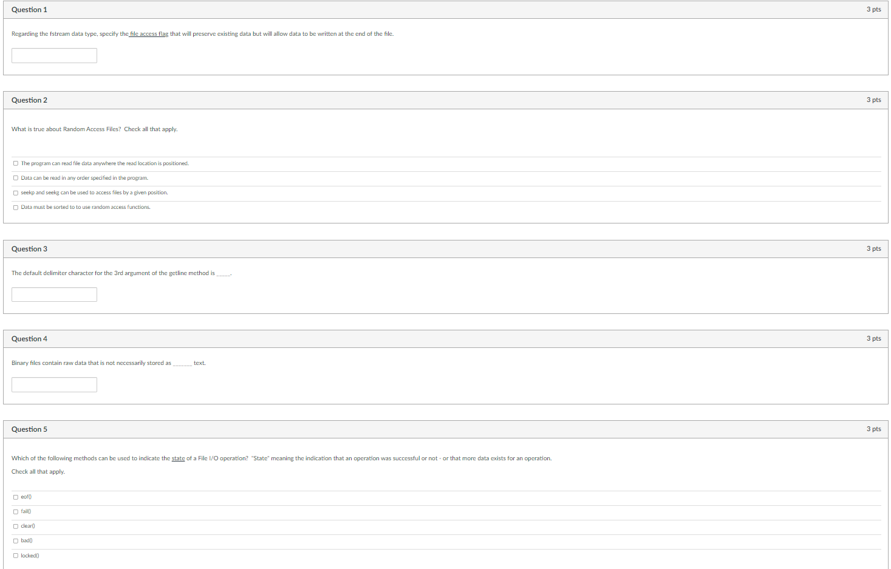Click the Question 1 header bar
The width and height of the screenshot is (891, 569).
click(x=425, y=9)
